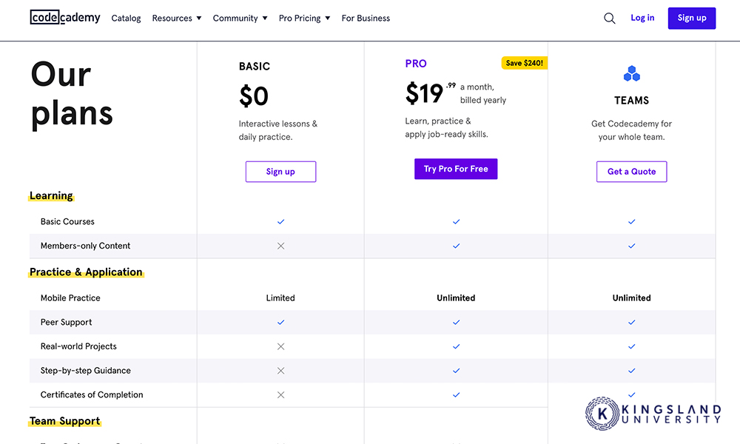740x444 pixels.
Task: Click Get a Quote for Teams
Action: [x=631, y=172]
